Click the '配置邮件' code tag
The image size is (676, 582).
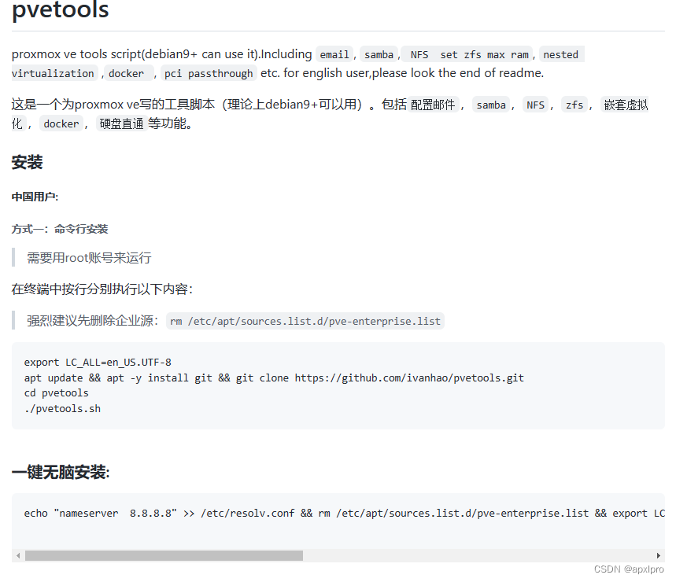coord(433,105)
